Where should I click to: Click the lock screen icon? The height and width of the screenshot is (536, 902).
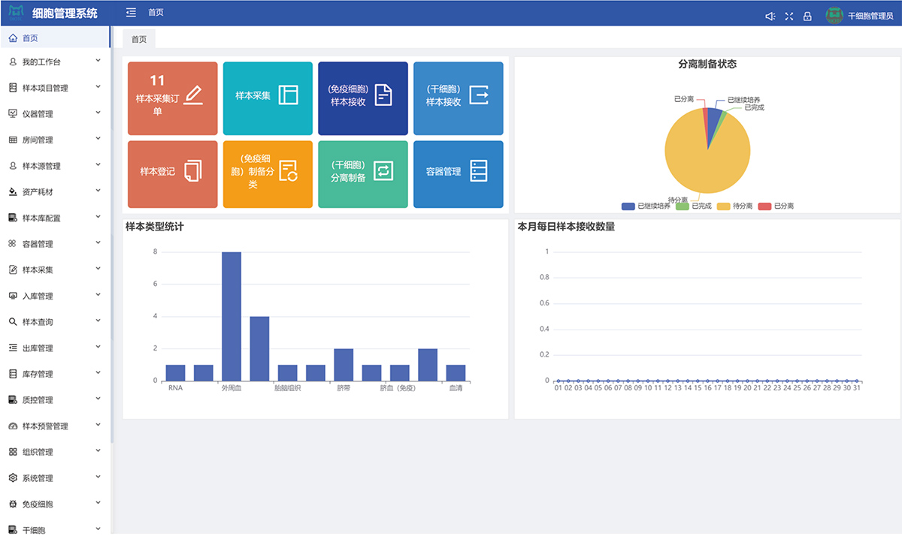(807, 17)
